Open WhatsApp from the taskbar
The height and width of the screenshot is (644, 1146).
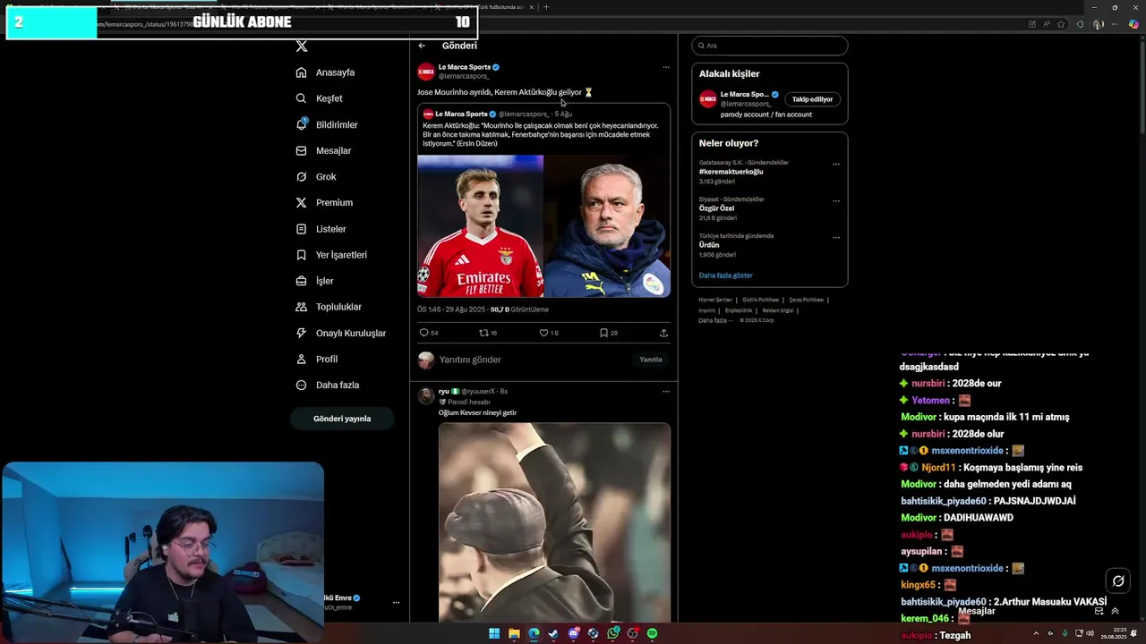click(612, 633)
